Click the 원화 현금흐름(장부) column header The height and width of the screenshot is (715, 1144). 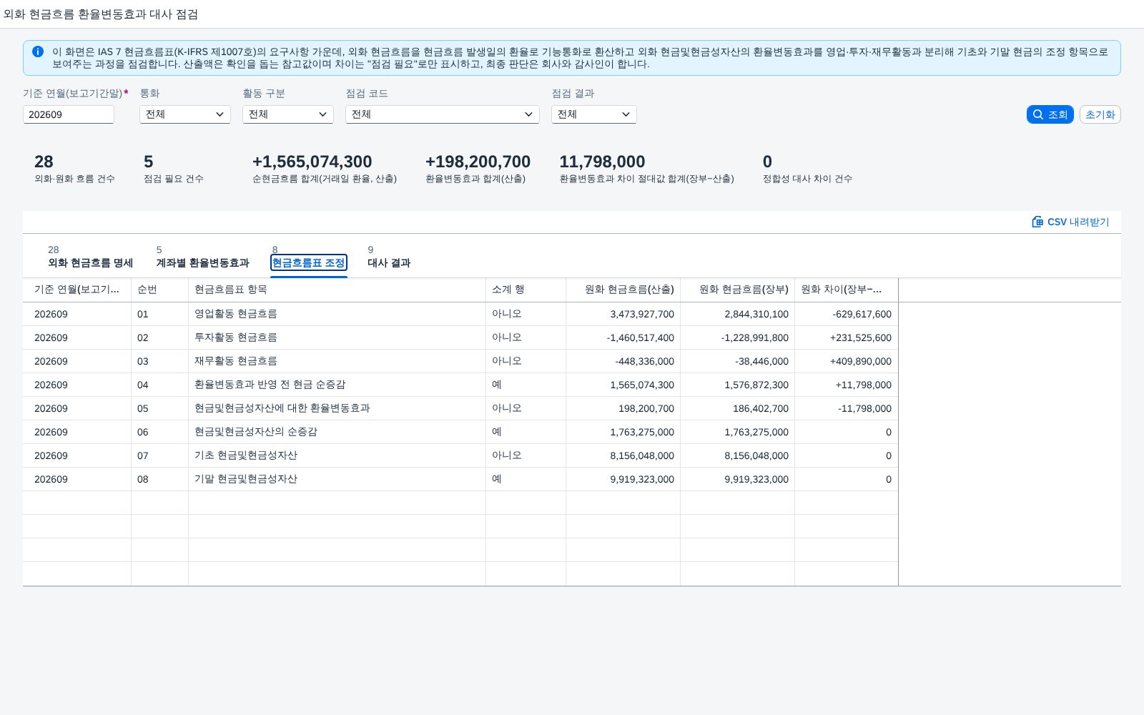pyautogui.click(x=737, y=290)
